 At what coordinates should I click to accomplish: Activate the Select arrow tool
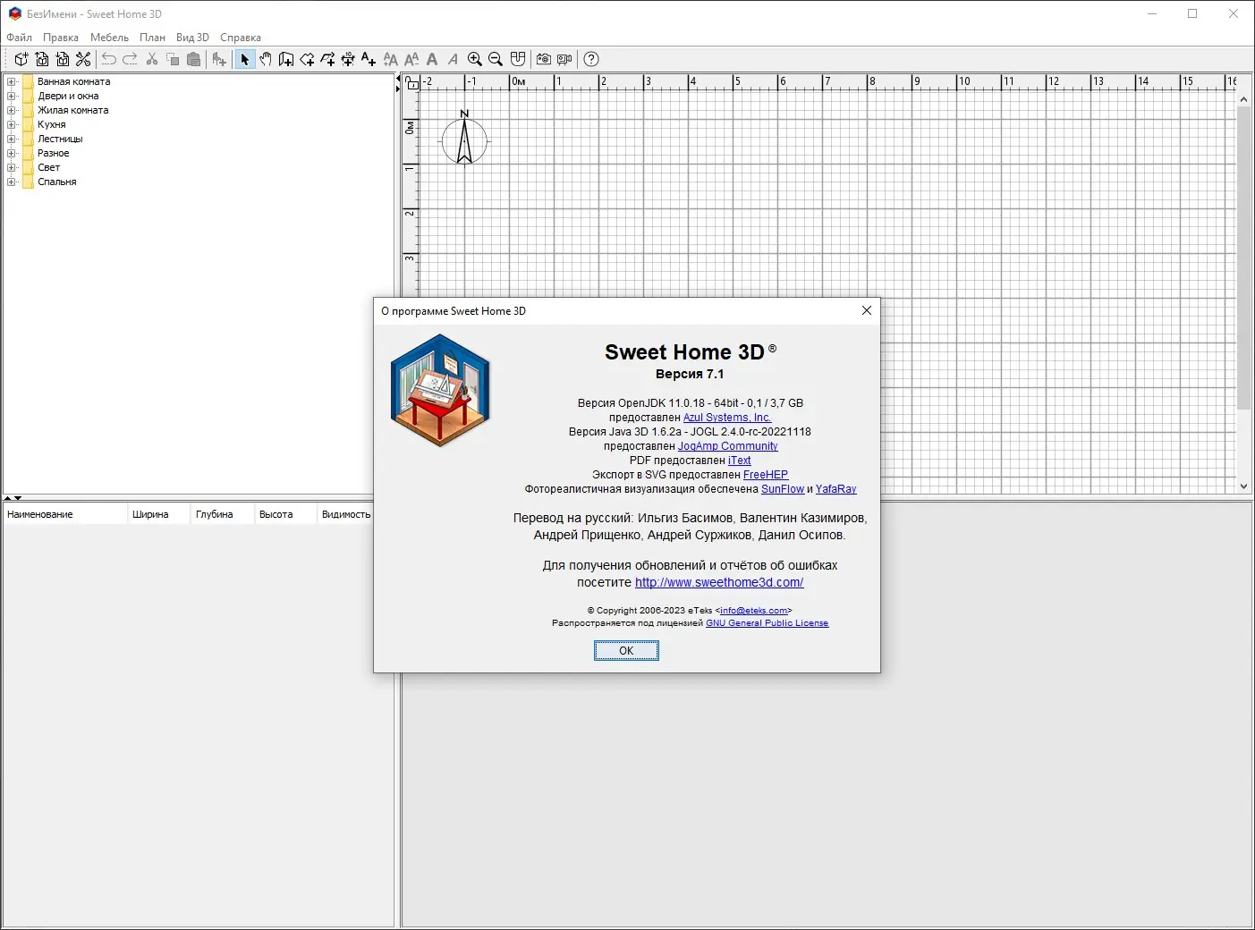coord(244,59)
